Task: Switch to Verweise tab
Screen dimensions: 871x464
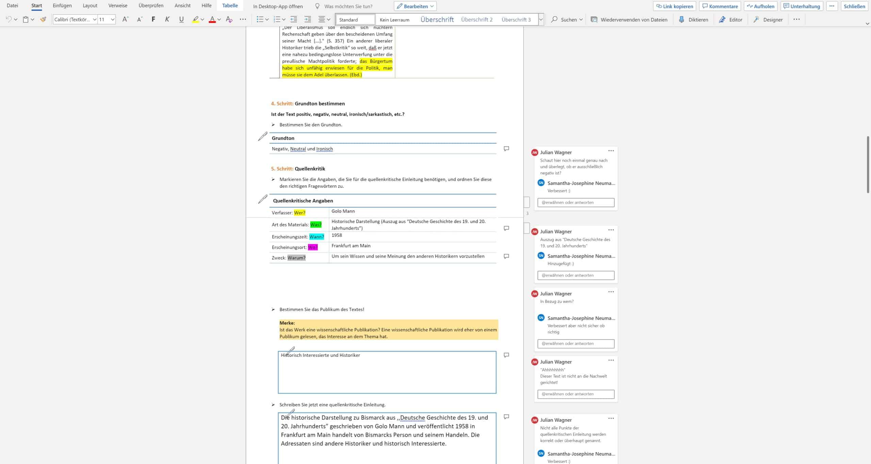Action: click(118, 6)
